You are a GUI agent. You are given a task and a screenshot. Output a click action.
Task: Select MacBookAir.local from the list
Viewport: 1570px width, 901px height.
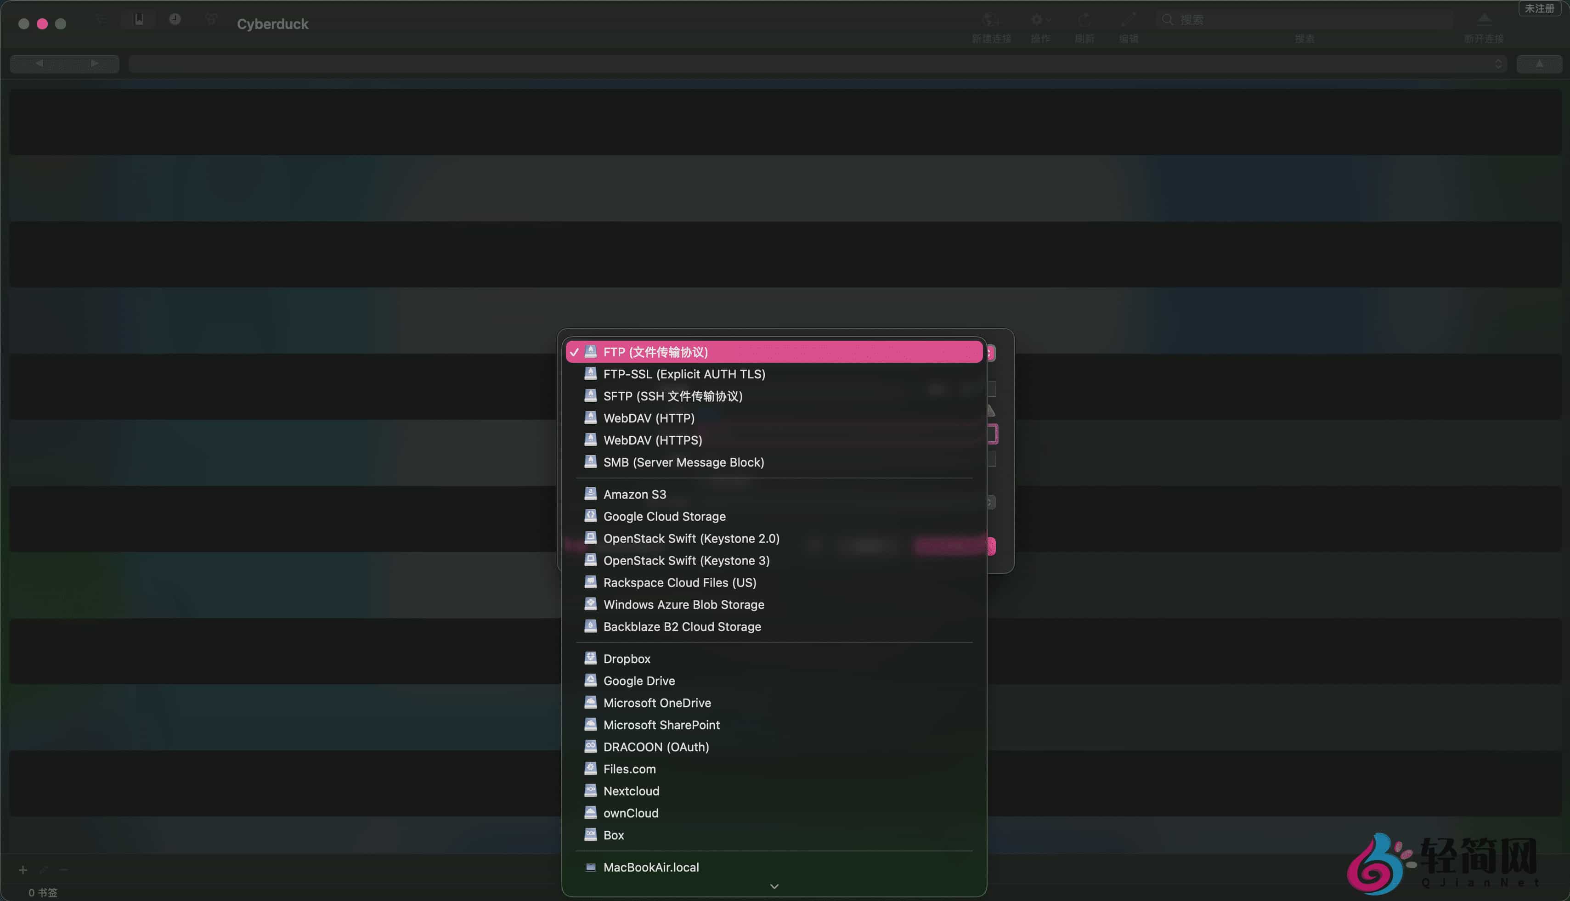point(651,867)
